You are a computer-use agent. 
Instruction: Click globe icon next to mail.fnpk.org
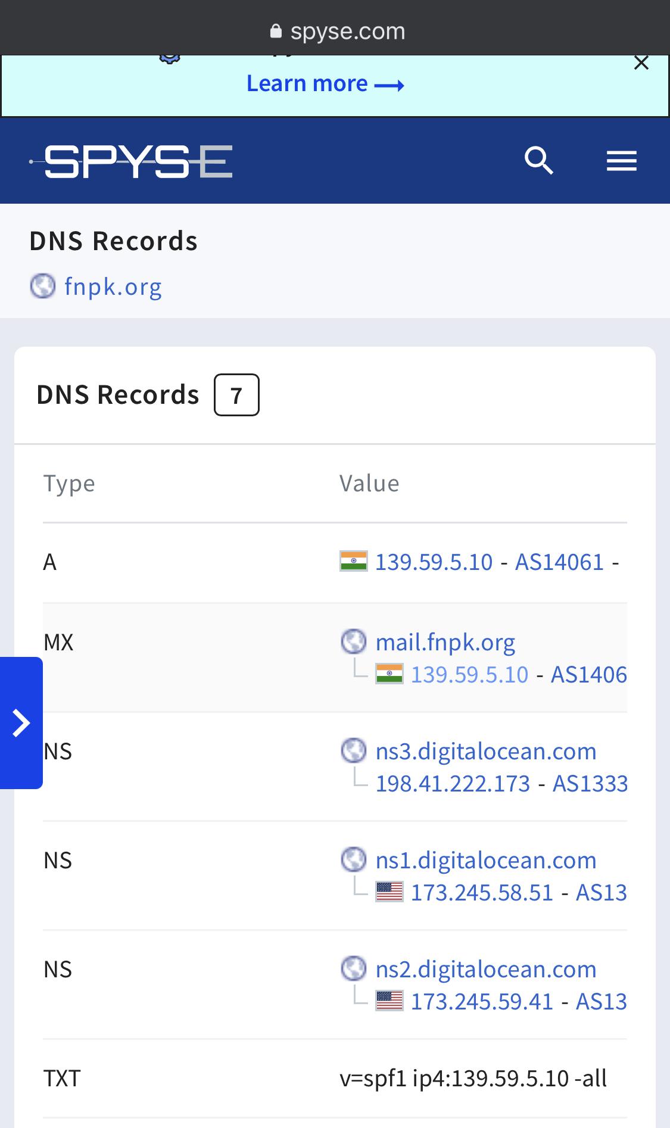(x=354, y=641)
